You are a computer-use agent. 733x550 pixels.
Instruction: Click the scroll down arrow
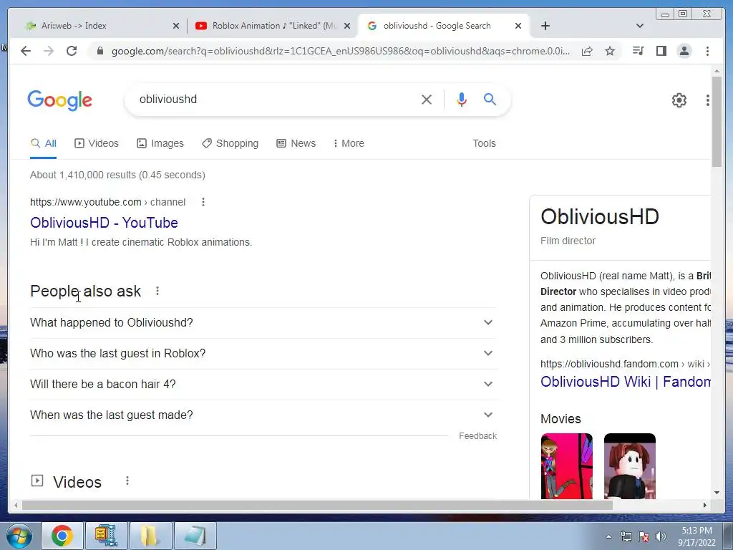pos(717,493)
